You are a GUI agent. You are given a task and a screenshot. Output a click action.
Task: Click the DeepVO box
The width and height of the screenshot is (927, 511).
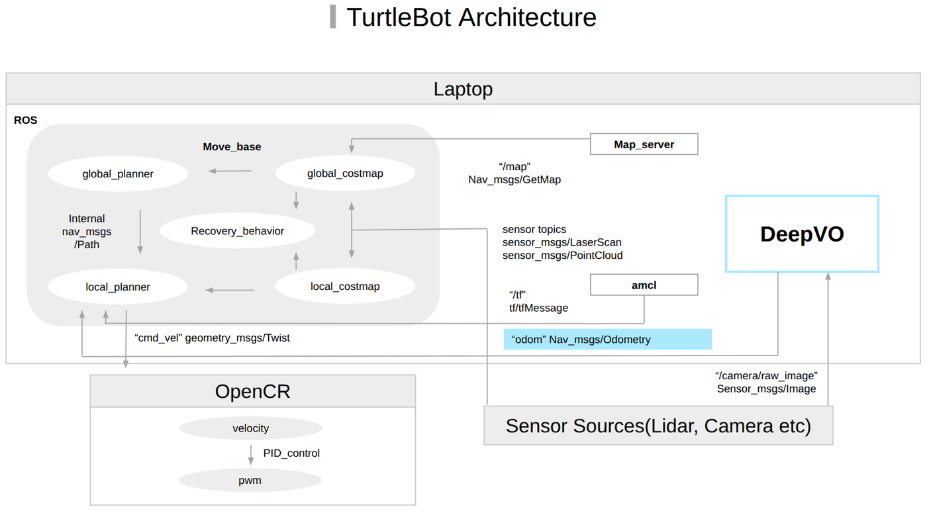(x=802, y=234)
